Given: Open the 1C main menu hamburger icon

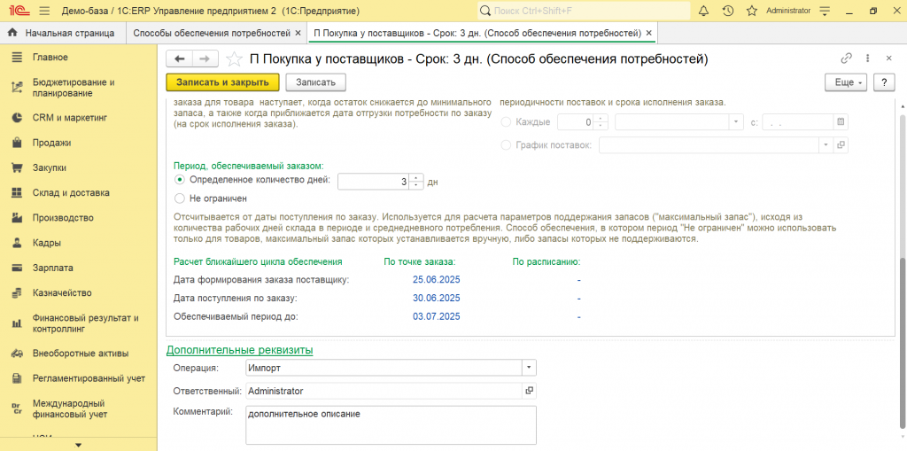Looking at the screenshot, I should point(46,11).
